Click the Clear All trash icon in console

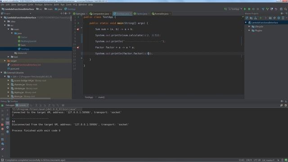tap(8, 132)
